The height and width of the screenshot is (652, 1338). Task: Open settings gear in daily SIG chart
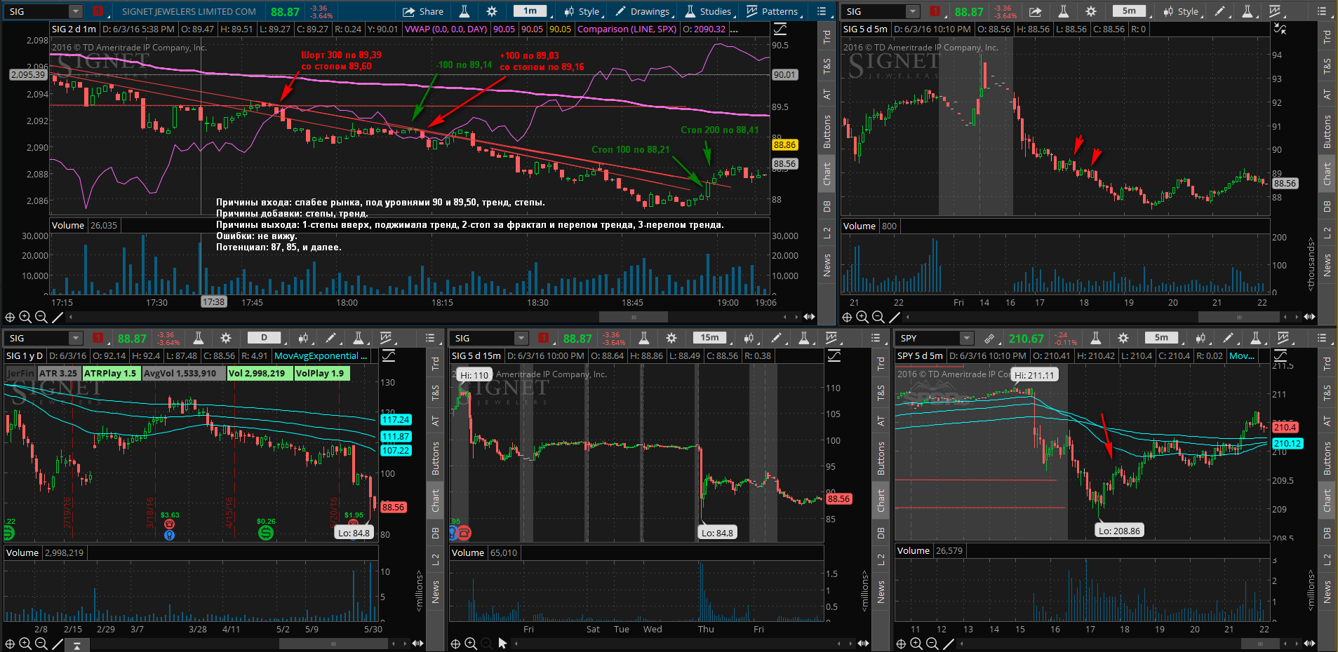coord(226,338)
